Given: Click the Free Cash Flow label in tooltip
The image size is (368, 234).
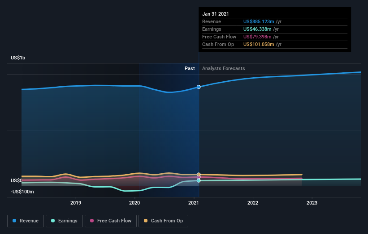Looking at the screenshot, I should click(219, 37).
